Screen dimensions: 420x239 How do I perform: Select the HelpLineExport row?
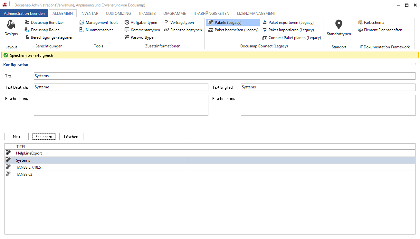[x=210, y=153]
